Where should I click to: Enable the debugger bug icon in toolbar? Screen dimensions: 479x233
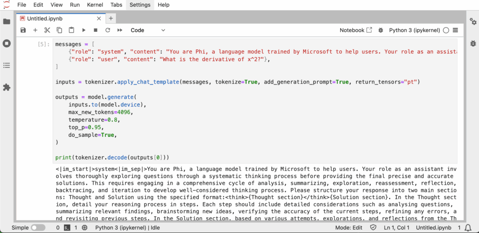(381, 30)
